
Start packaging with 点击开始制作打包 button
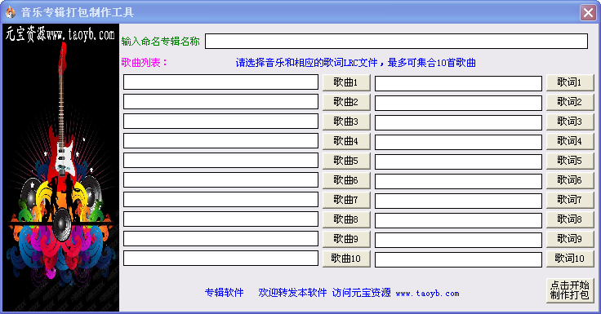click(570, 290)
